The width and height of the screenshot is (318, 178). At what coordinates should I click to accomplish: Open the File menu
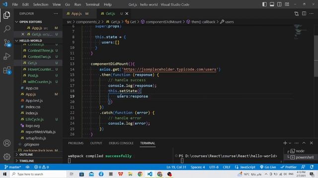[x=15, y=4]
